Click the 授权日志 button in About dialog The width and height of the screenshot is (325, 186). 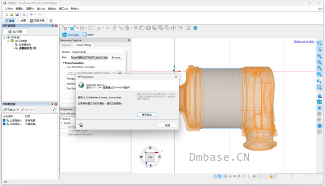click(147, 115)
